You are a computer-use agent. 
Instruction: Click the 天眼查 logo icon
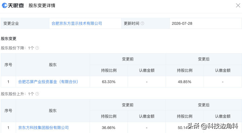point(4,5)
